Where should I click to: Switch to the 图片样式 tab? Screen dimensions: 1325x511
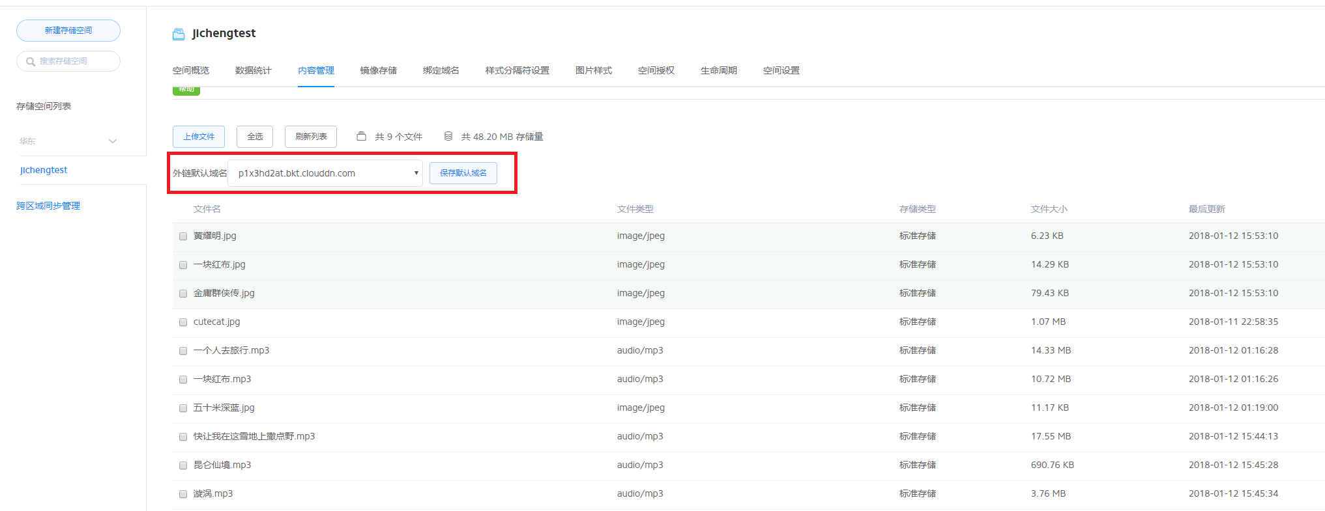594,70
